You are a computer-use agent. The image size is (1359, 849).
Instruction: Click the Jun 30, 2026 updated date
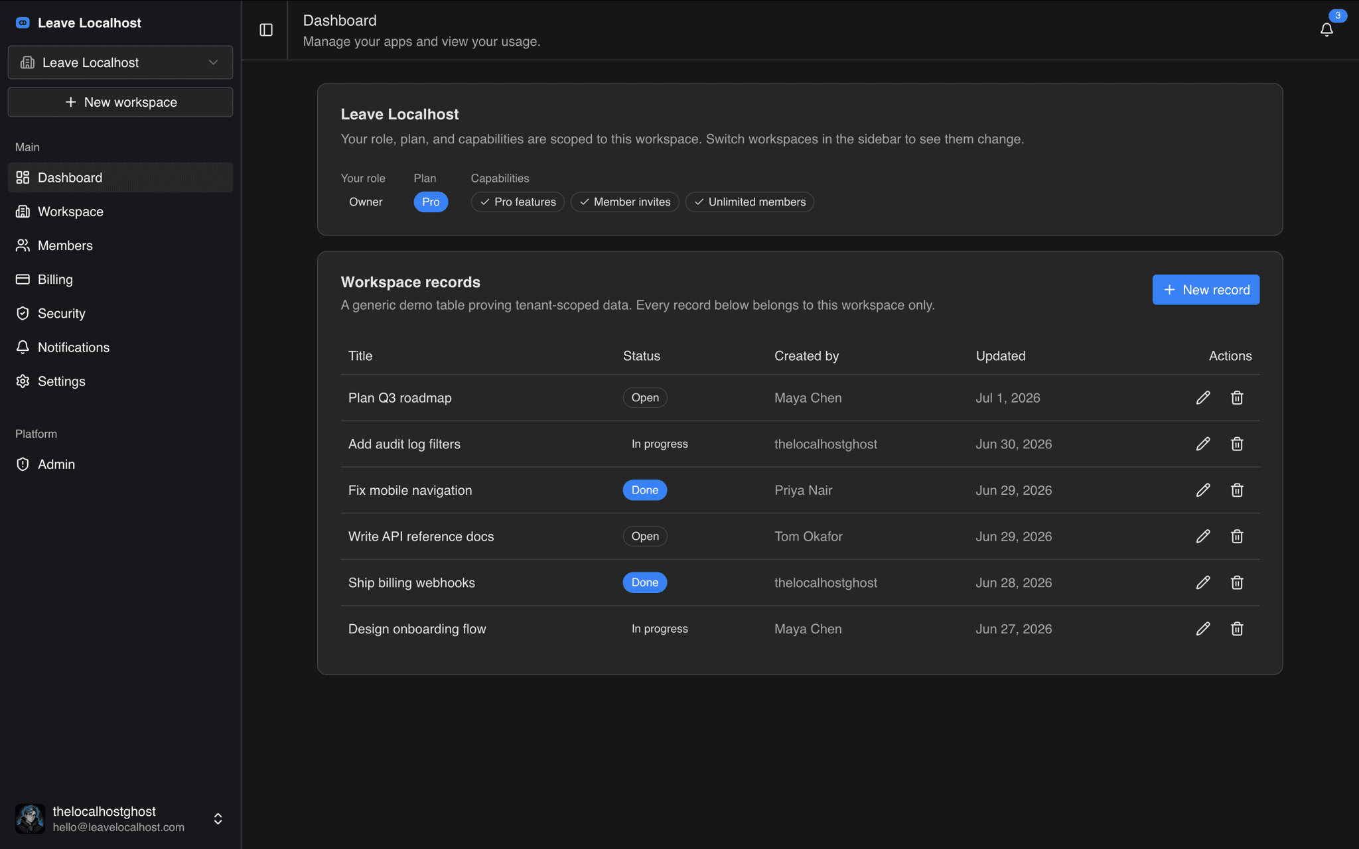coord(1013,444)
